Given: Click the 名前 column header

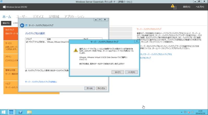Looking at the screenshot, I should point(64,39).
